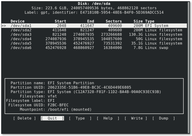The width and height of the screenshot is (192, 136).
Task: Click the Size column header
Action: tap(138, 21)
